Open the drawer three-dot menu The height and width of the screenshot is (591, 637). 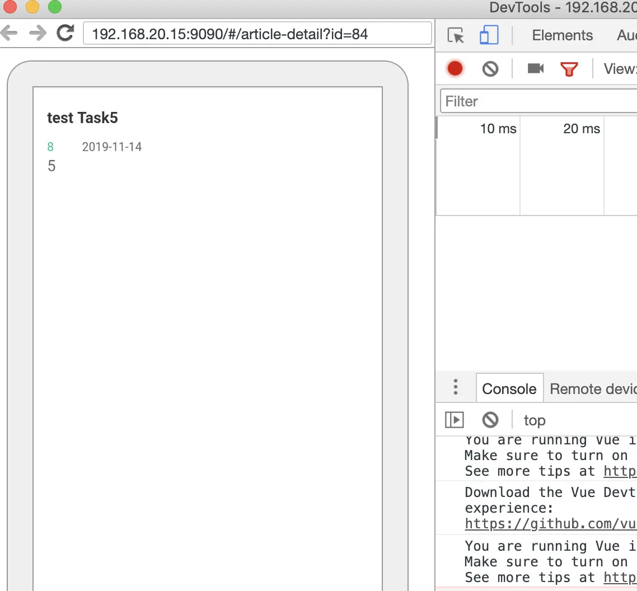456,387
